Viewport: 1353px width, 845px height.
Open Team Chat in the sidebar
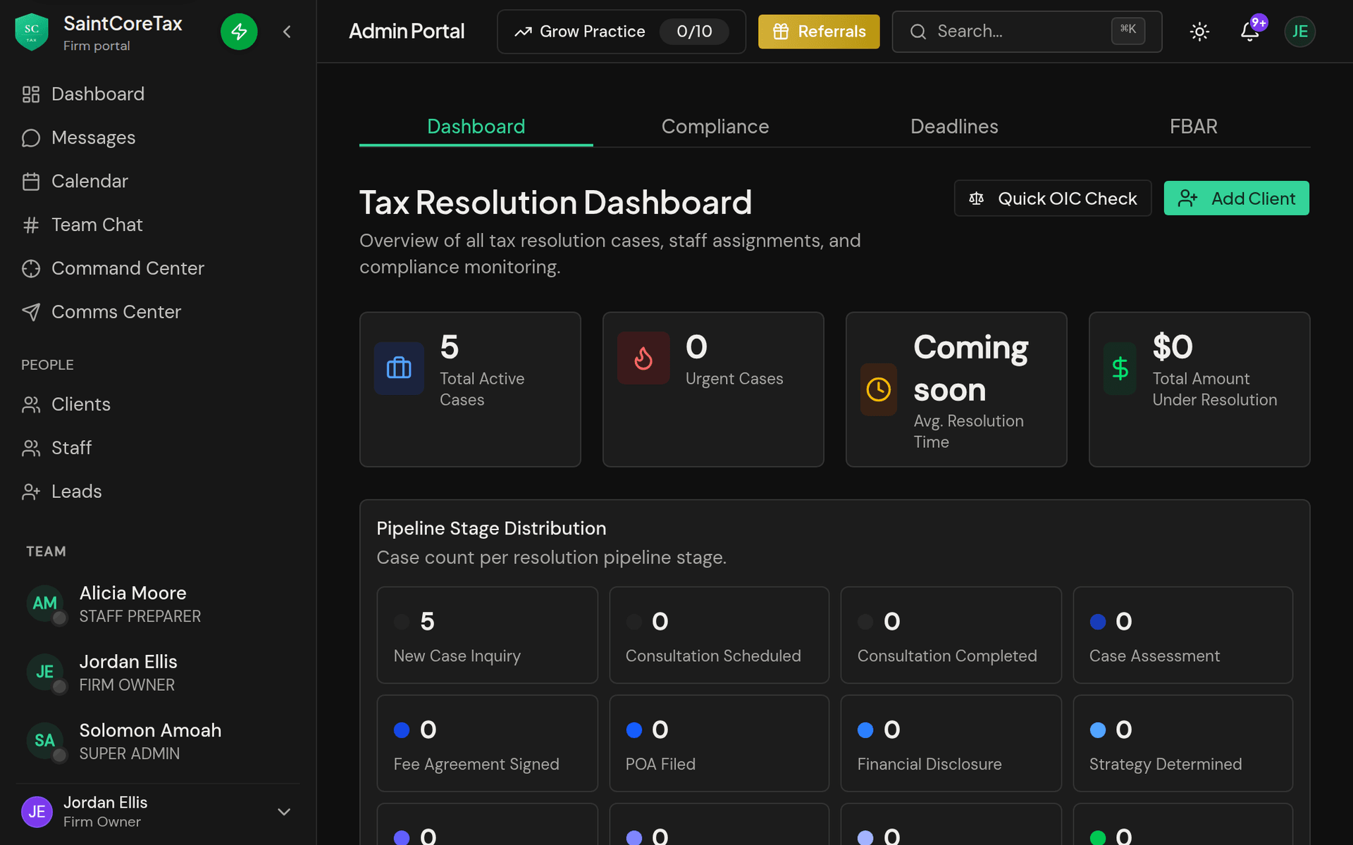pyautogui.click(x=158, y=225)
